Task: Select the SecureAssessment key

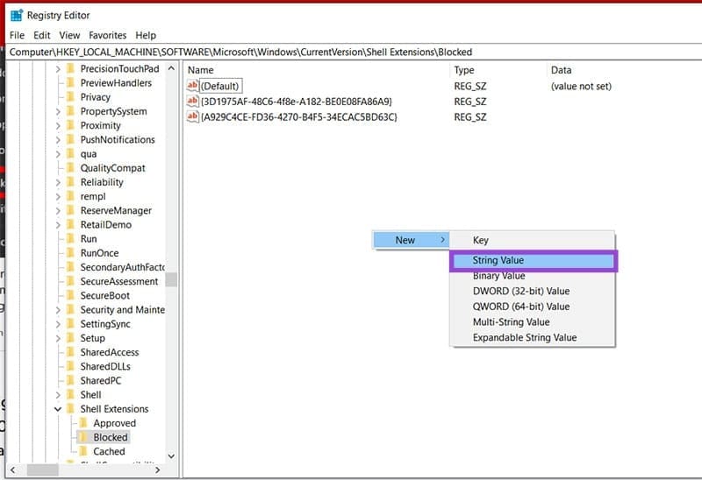Action: click(x=119, y=281)
